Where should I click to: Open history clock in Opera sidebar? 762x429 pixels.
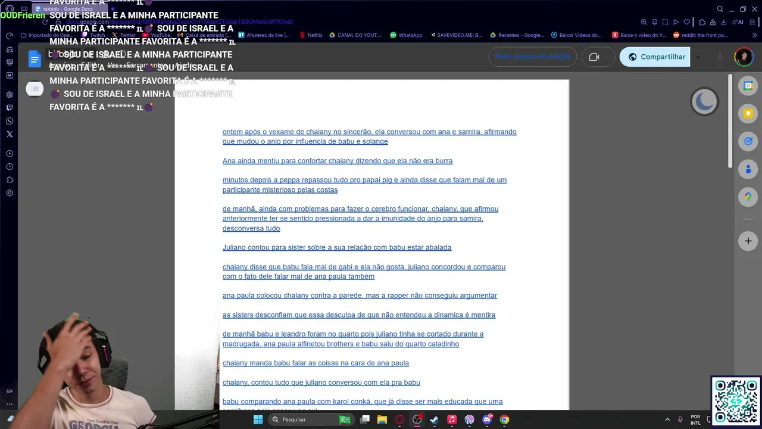(x=10, y=167)
